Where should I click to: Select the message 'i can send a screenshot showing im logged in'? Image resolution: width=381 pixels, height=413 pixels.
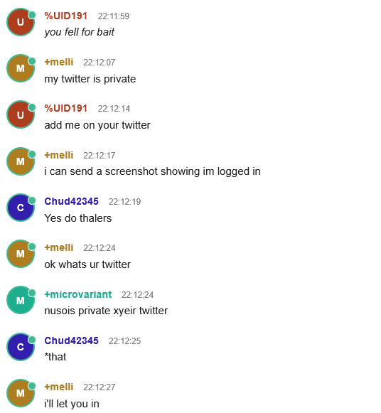[152, 171]
